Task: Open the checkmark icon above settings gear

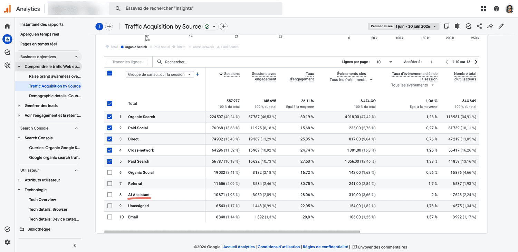Action: 7,229
